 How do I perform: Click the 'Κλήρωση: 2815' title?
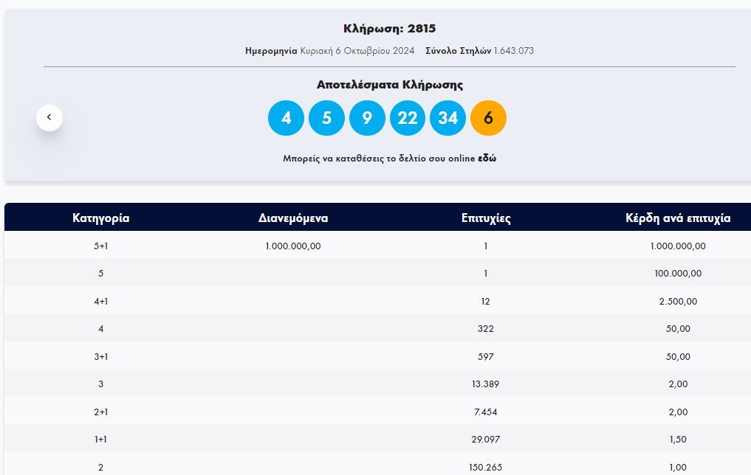pyautogui.click(x=390, y=29)
